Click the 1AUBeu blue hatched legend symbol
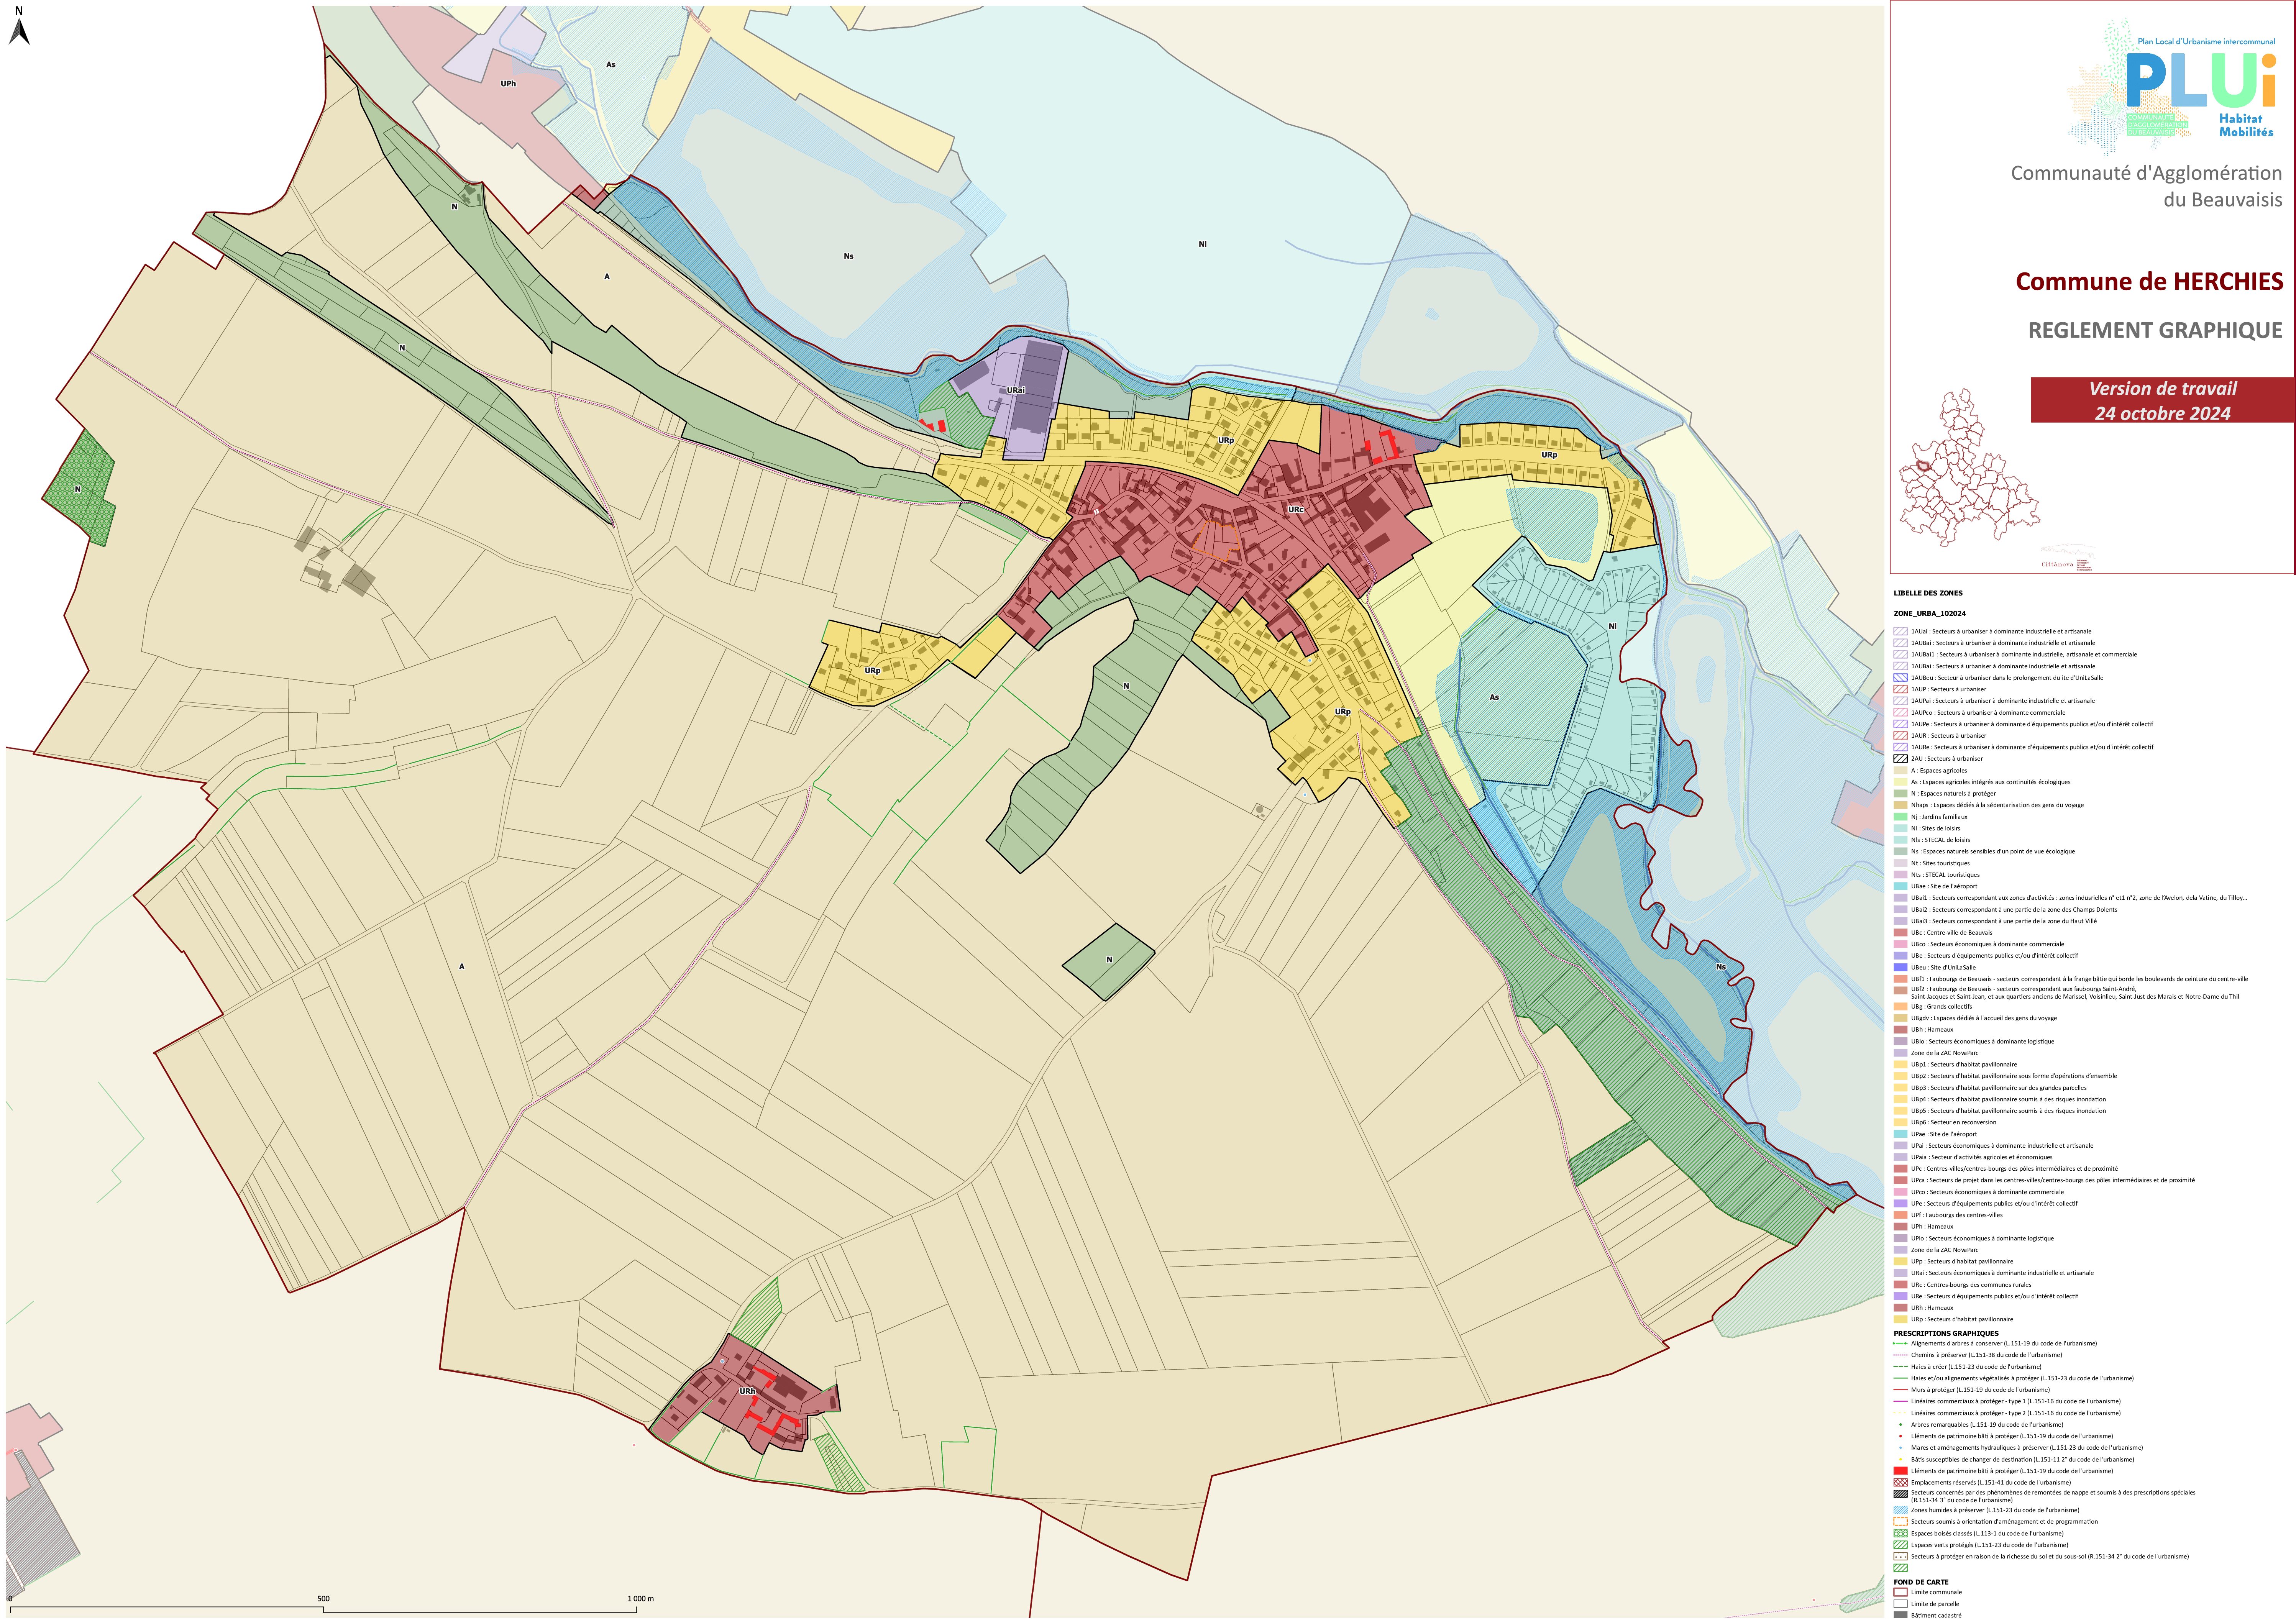Screen dimensions: 2296x1624 [x=1900, y=678]
